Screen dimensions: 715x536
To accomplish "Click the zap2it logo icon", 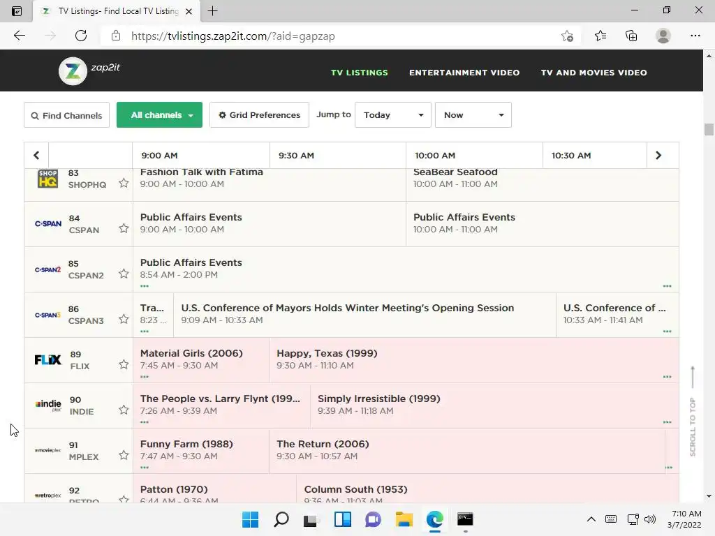I will [x=73, y=71].
